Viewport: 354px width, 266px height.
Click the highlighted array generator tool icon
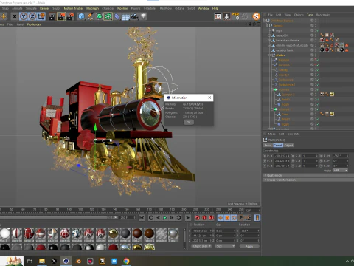108,16
